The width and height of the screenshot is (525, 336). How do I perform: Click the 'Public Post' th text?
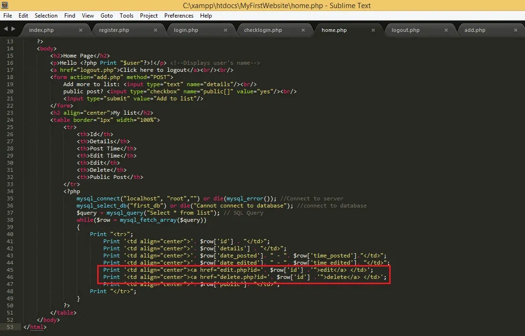[x=108, y=177]
